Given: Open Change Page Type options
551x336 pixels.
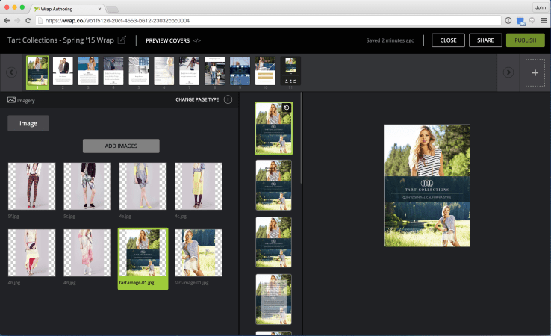Looking at the screenshot, I should pos(198,99).
